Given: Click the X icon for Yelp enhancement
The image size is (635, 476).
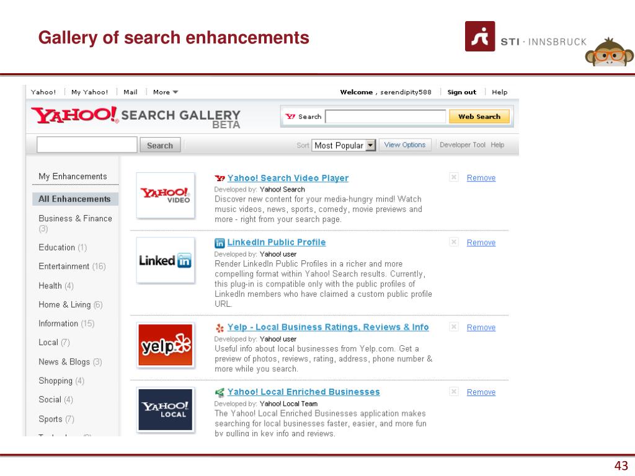Looking at the screenshot, I should pos(454,327).
